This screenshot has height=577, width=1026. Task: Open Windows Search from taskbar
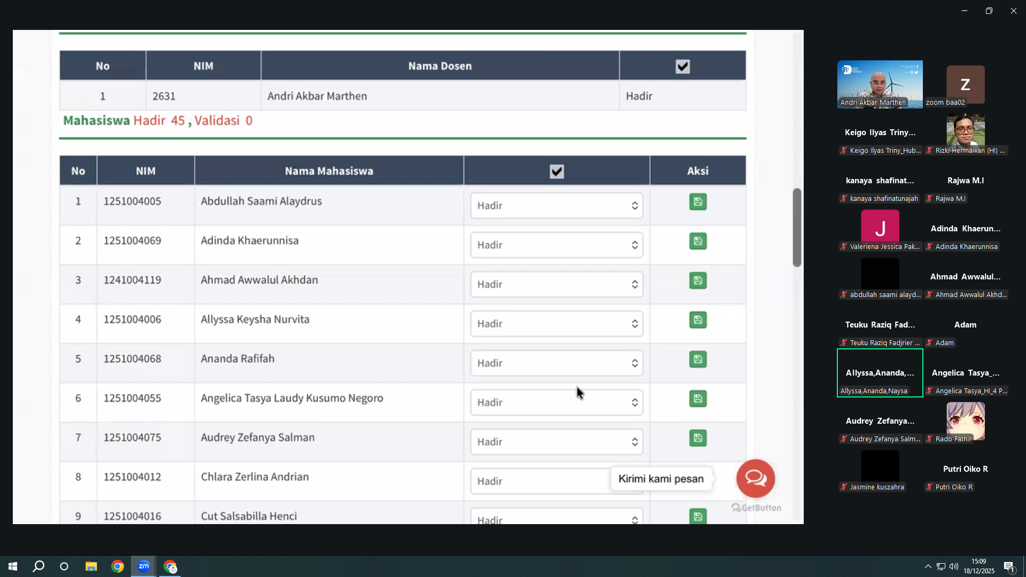(x=38, y=566)
